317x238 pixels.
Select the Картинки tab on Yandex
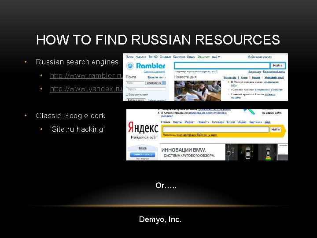[x=255, y=122]
